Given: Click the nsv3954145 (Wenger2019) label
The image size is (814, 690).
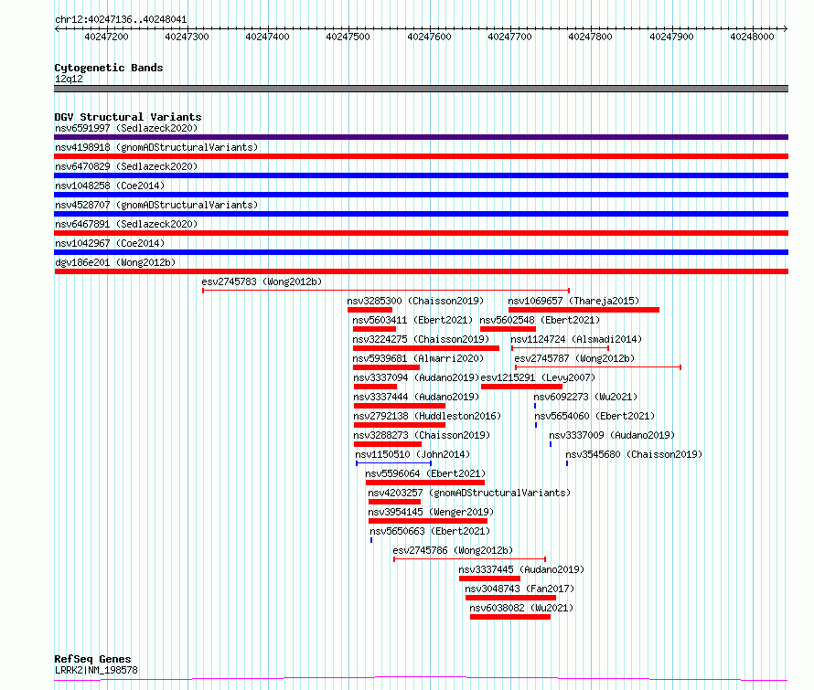Looking at the screenshot, I should pos(431,512).
